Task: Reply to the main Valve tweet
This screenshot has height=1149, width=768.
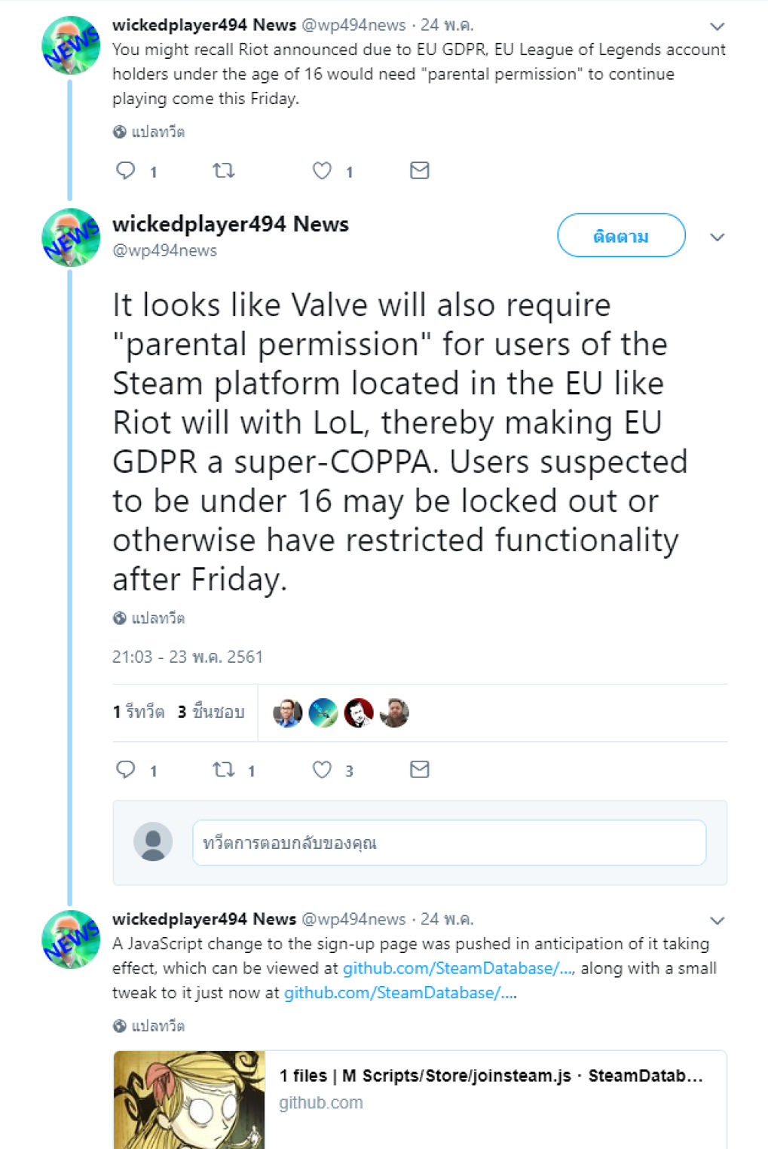Action: click(126, 770)
